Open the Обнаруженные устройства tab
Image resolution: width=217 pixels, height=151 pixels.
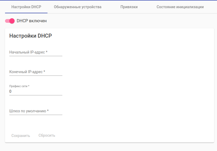[x=77, y=7]
